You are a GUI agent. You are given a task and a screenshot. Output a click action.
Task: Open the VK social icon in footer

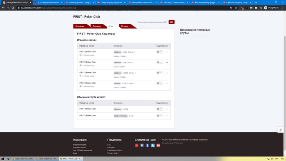(x=142, y=145)
